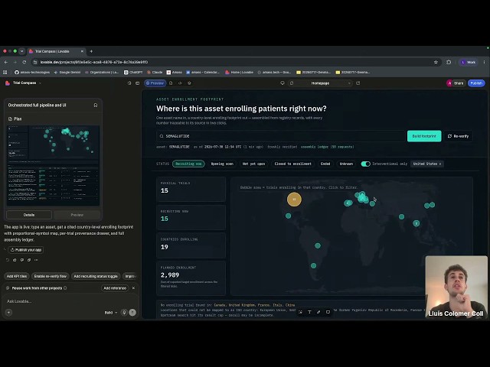Open the history clock icon in Lovable toolbar
Screen dimensions: 490x367
129,83
